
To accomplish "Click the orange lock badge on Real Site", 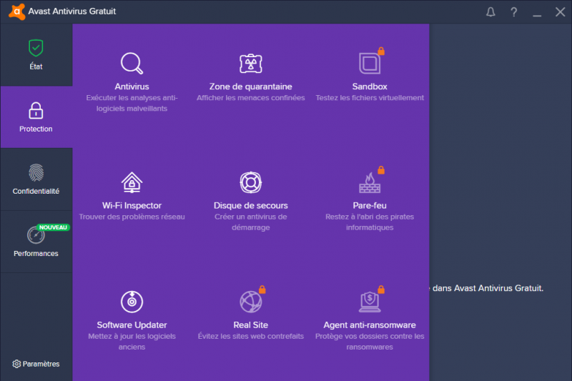I will (262, 290).
